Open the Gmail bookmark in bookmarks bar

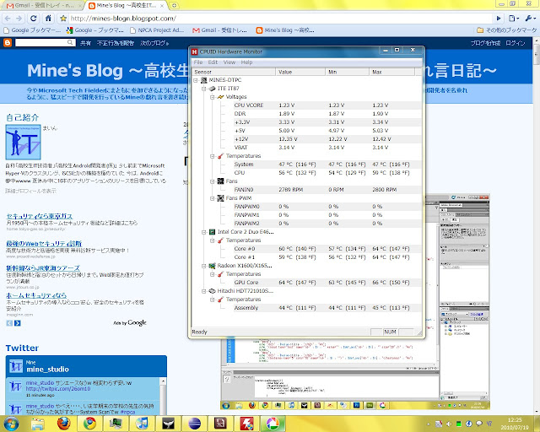click(x=219, y=30)
